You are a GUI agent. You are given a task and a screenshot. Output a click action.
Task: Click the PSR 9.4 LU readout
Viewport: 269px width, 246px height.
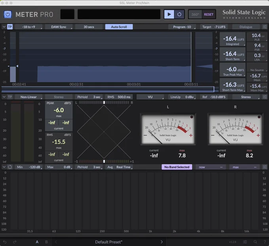point(257,47)
